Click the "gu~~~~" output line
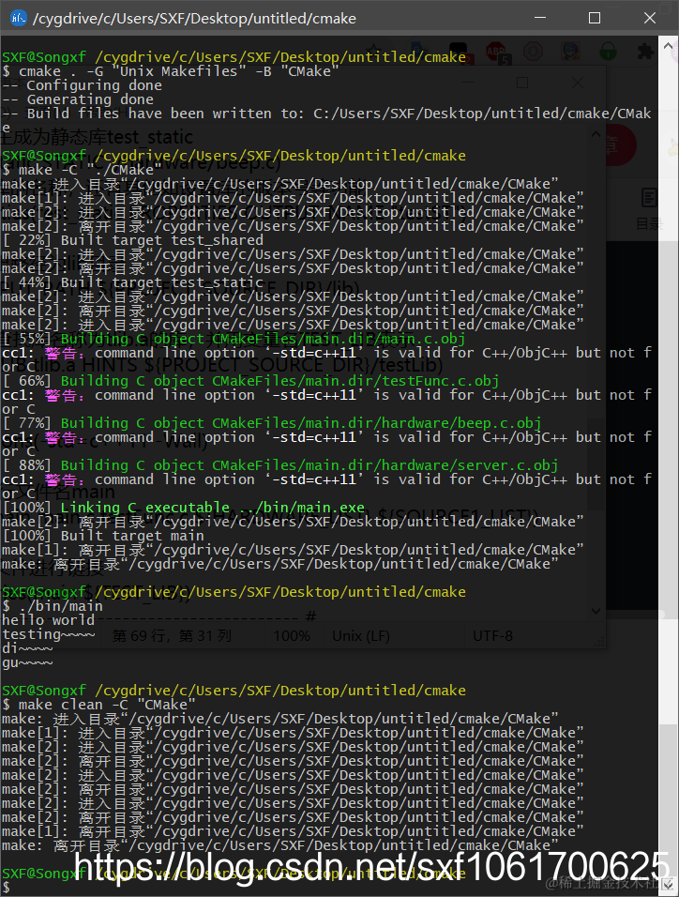Screen dimensions: 679x897 [x=27, y=663]
